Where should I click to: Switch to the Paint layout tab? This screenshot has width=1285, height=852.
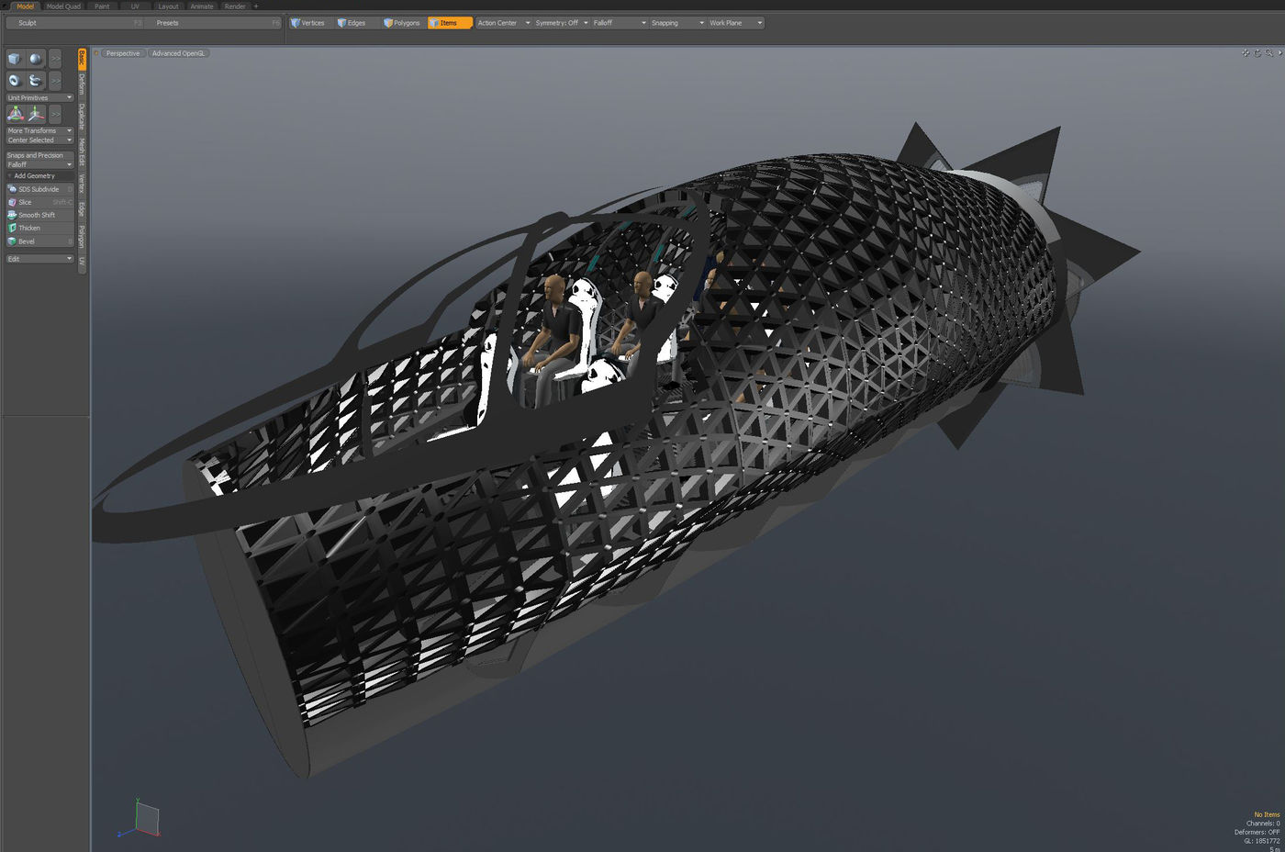pyautogui.click(x=102, y=6)
